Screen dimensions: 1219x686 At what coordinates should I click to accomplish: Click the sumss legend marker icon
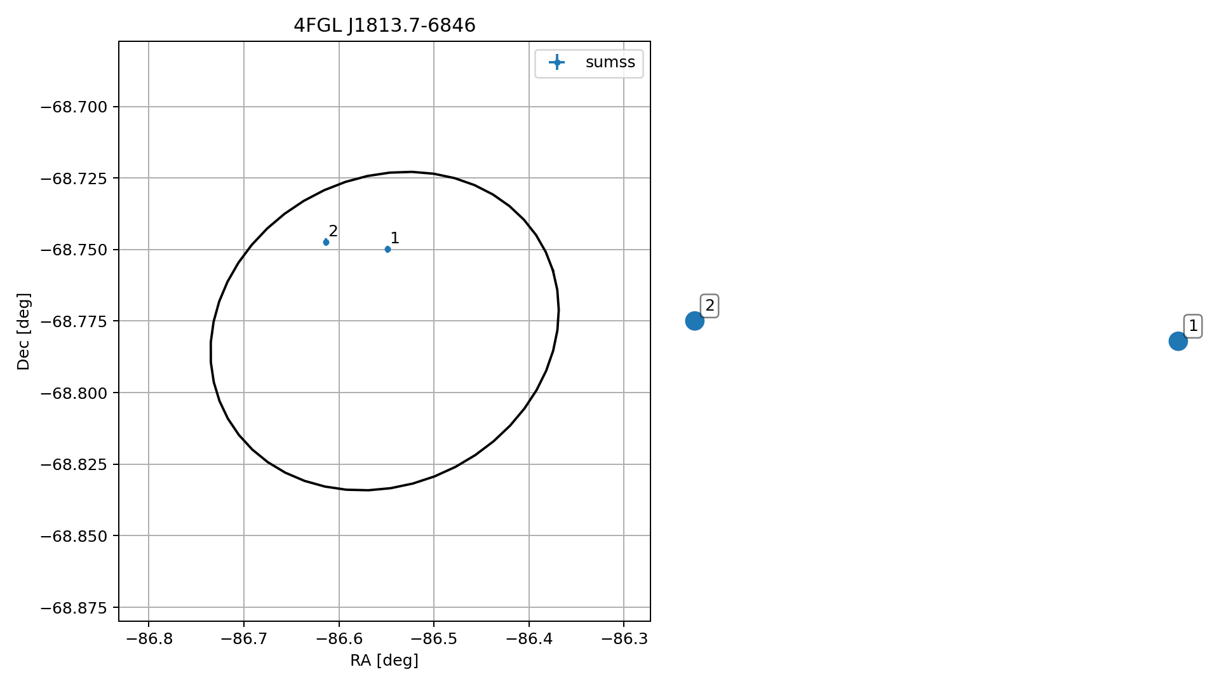point(556,62)
